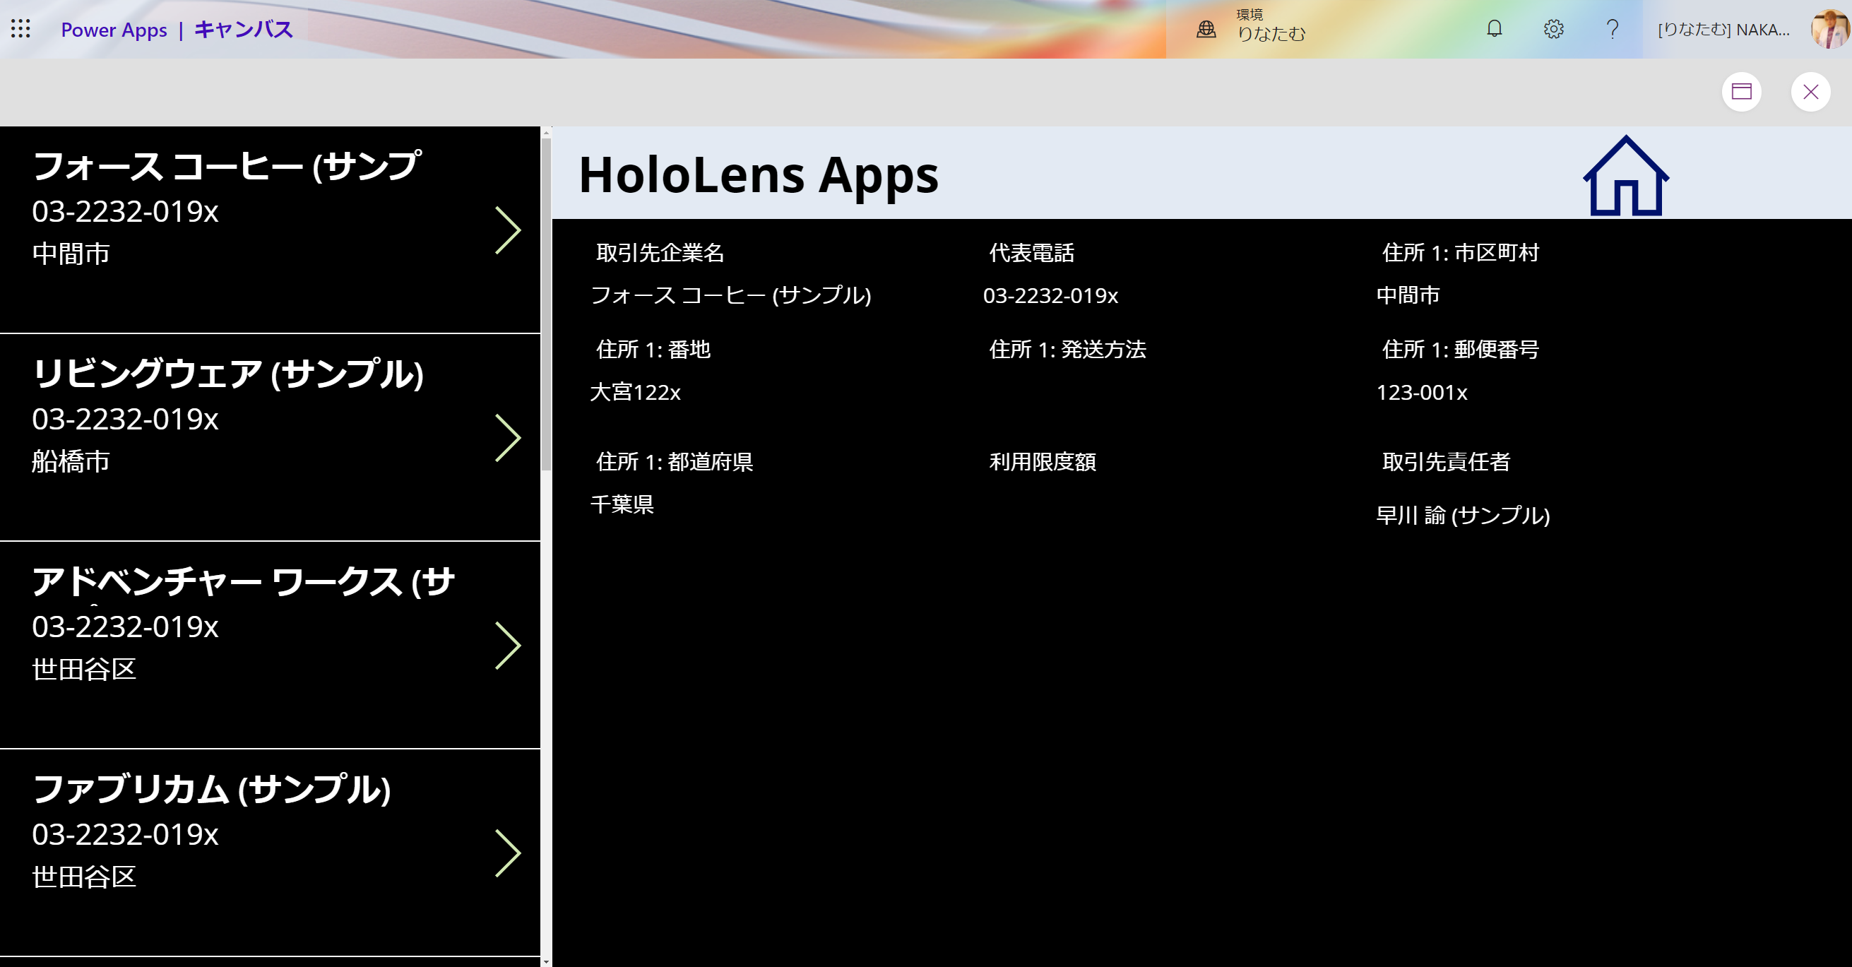The image size is (1852, 967).
Task: Click the 取引先責任者 value 早川 諭 (サンプル)
Action: [x=1462, y=516]
